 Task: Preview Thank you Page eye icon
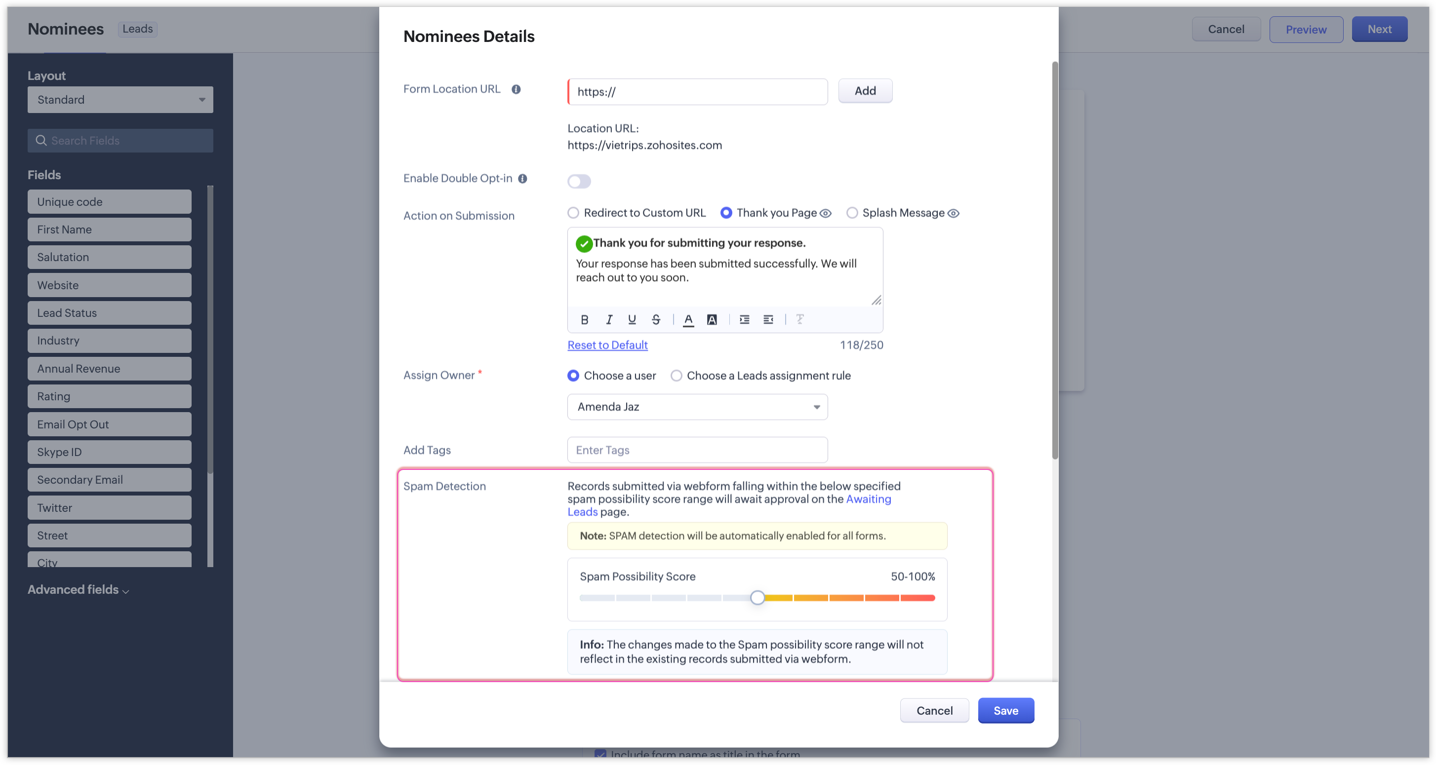826,213
